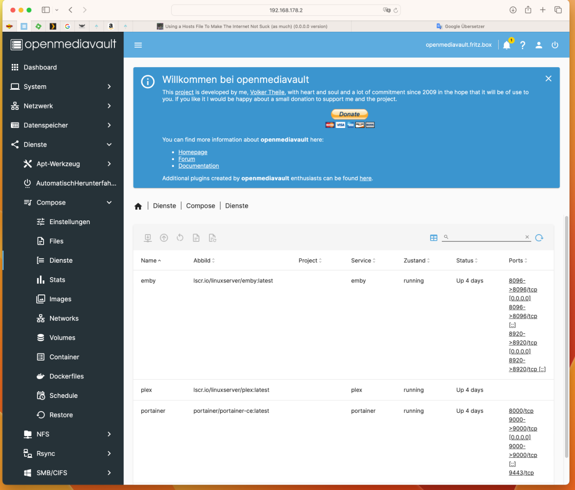The width and height of the screenshot is (575, 490).
Task: Open new Safari tab plus button
Action: [x=543, y=10]
